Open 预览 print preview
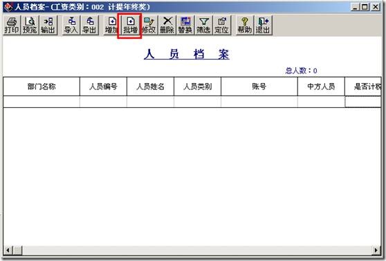Screen dimensions: 386x261 30,25
